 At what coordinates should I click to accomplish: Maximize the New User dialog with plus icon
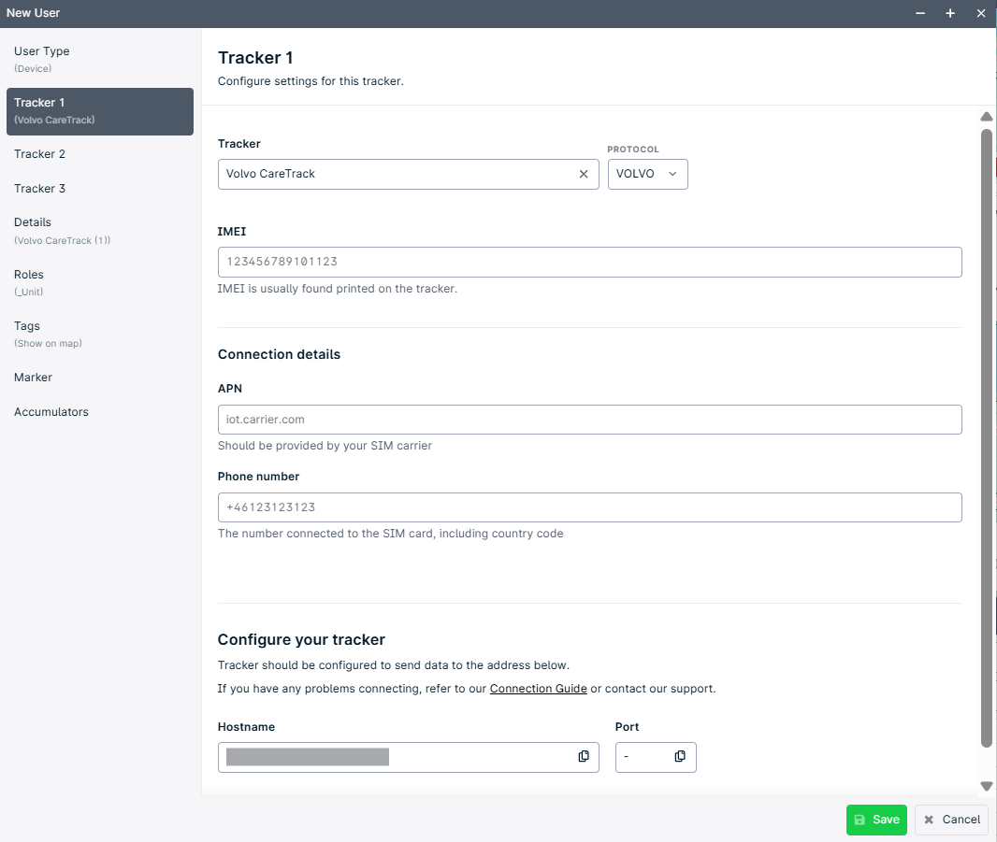pyautogui.click(x=950, y=13)
